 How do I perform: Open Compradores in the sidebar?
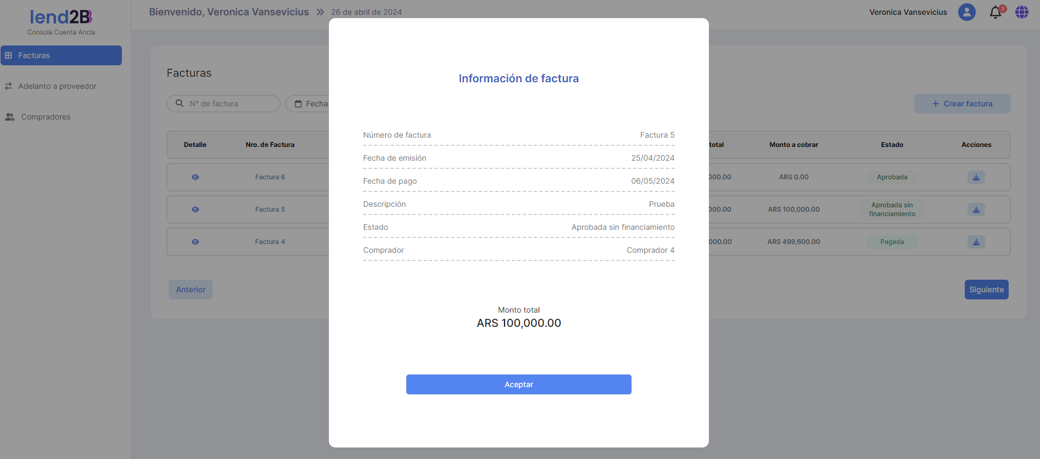click(x=46, y=117)
